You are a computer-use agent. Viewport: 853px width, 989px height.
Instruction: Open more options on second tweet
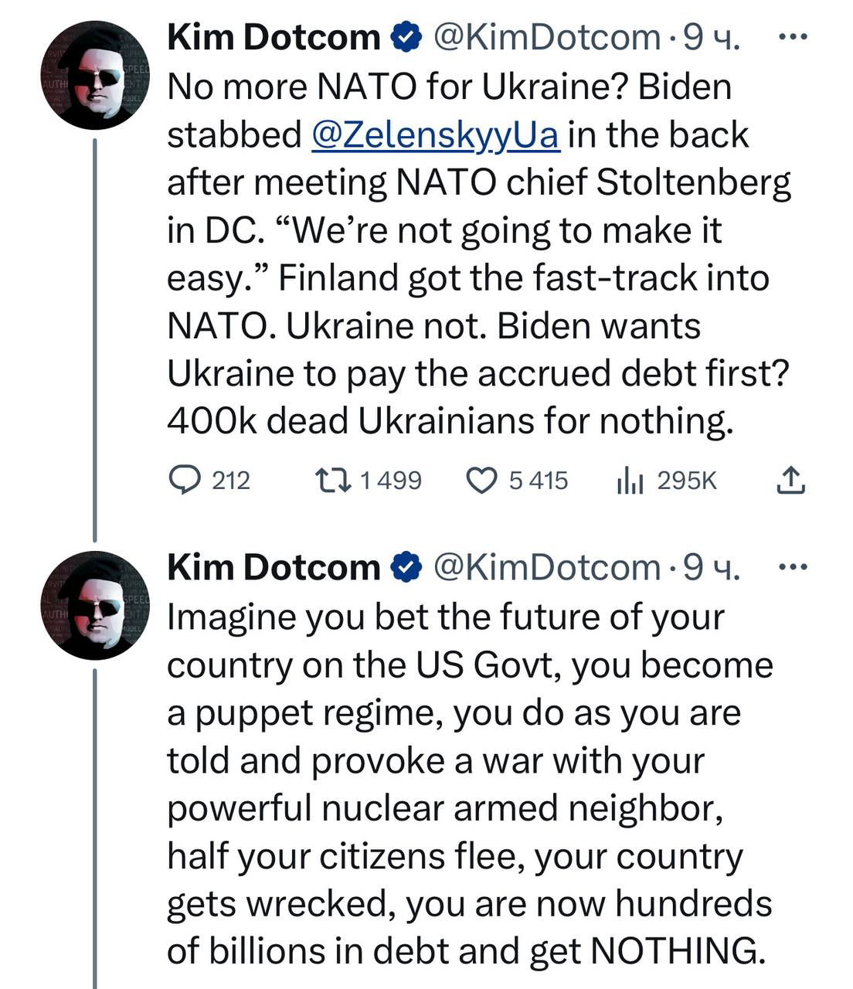pos(793,568)
